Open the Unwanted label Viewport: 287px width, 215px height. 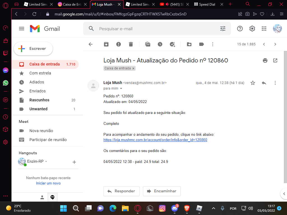[45, 109]
